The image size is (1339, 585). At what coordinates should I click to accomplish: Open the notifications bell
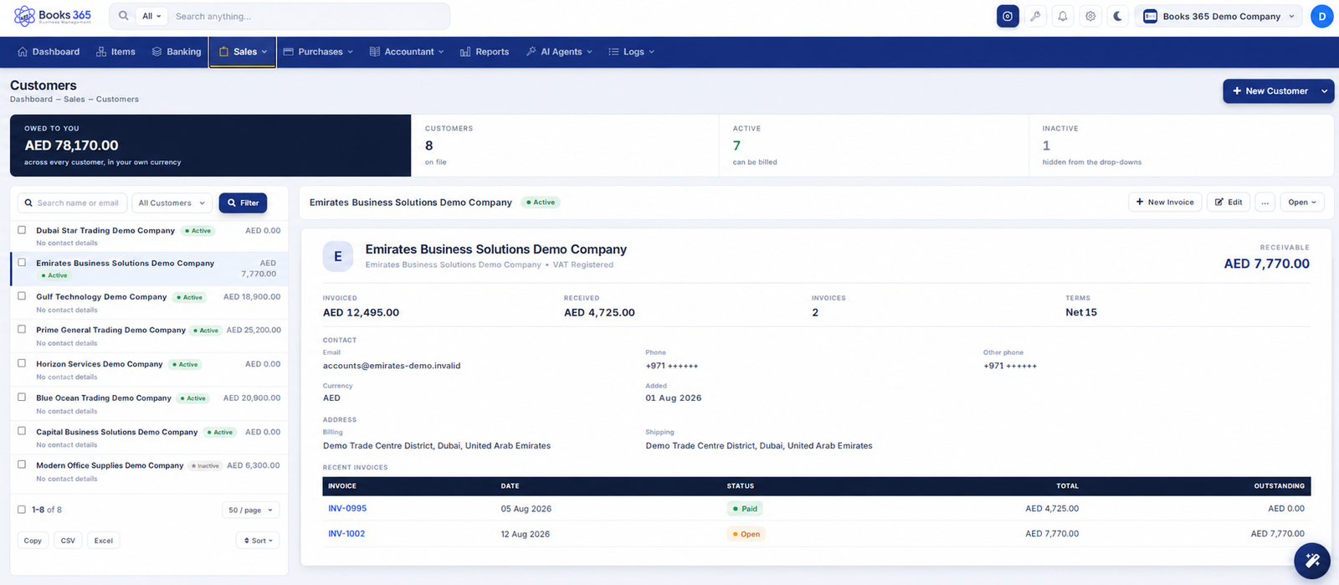pos(1063,16)
